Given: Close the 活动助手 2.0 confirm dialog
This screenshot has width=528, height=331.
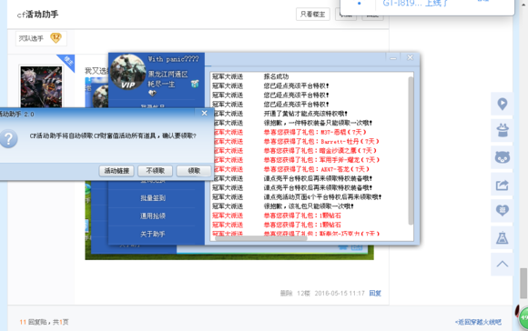Looking at the screenshot, I should coord(205,114).
